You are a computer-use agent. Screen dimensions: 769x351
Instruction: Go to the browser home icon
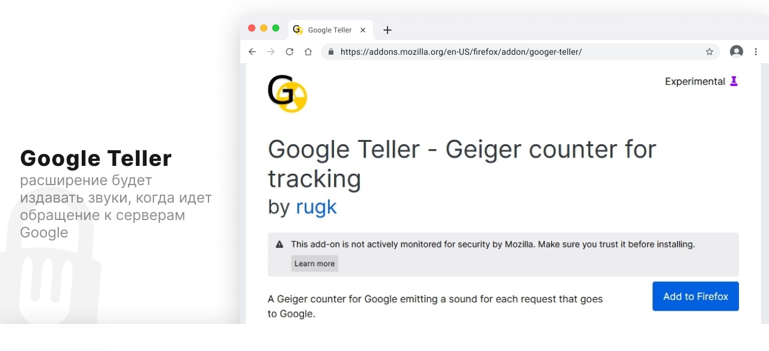308,52
